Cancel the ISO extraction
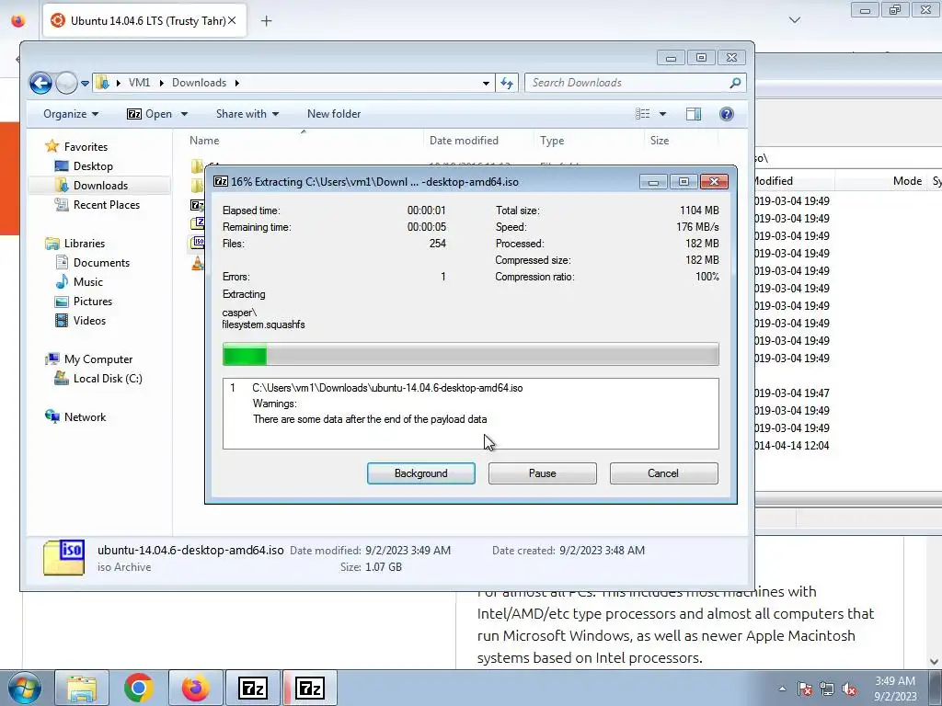 (663, 473)
